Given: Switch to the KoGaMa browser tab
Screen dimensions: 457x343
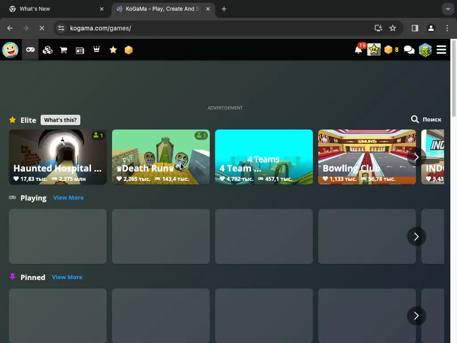Looking at the screenshot, I should (163, 9).
